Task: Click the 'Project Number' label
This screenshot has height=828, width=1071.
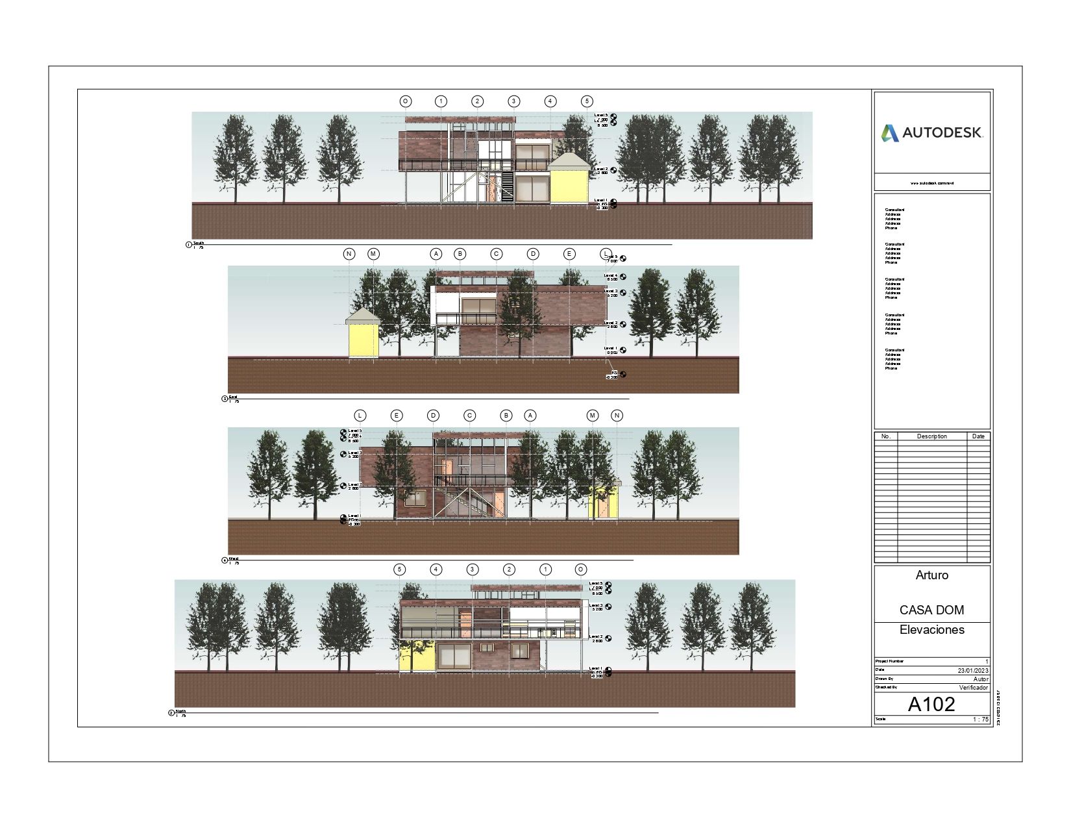Action: pyautogui.click(x=889, y=662)
